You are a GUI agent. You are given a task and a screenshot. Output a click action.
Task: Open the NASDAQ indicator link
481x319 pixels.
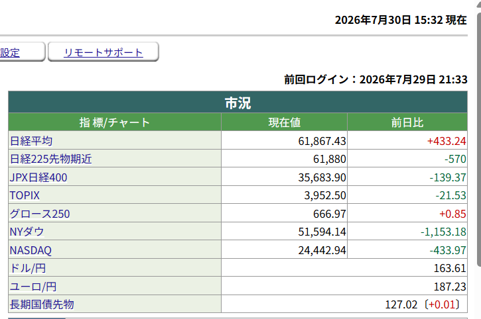[31, 250]
